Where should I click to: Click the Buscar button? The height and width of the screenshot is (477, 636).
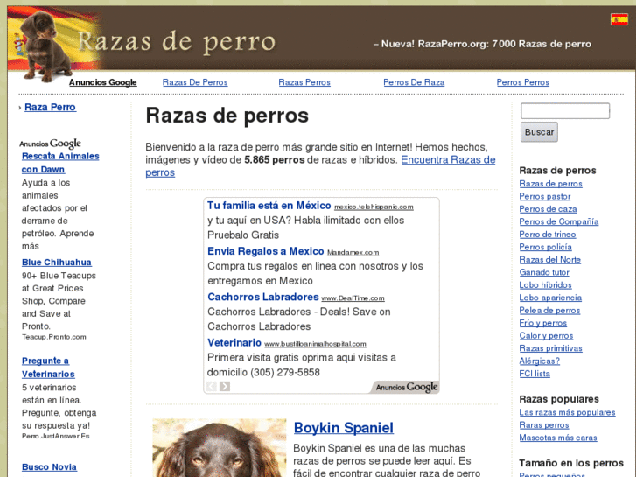539,132
